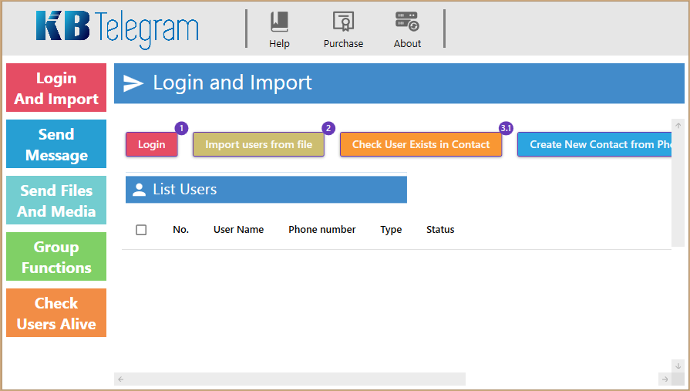Click the Status column header
The height and width of the screenshot is (391, 690).
point(440,229)
